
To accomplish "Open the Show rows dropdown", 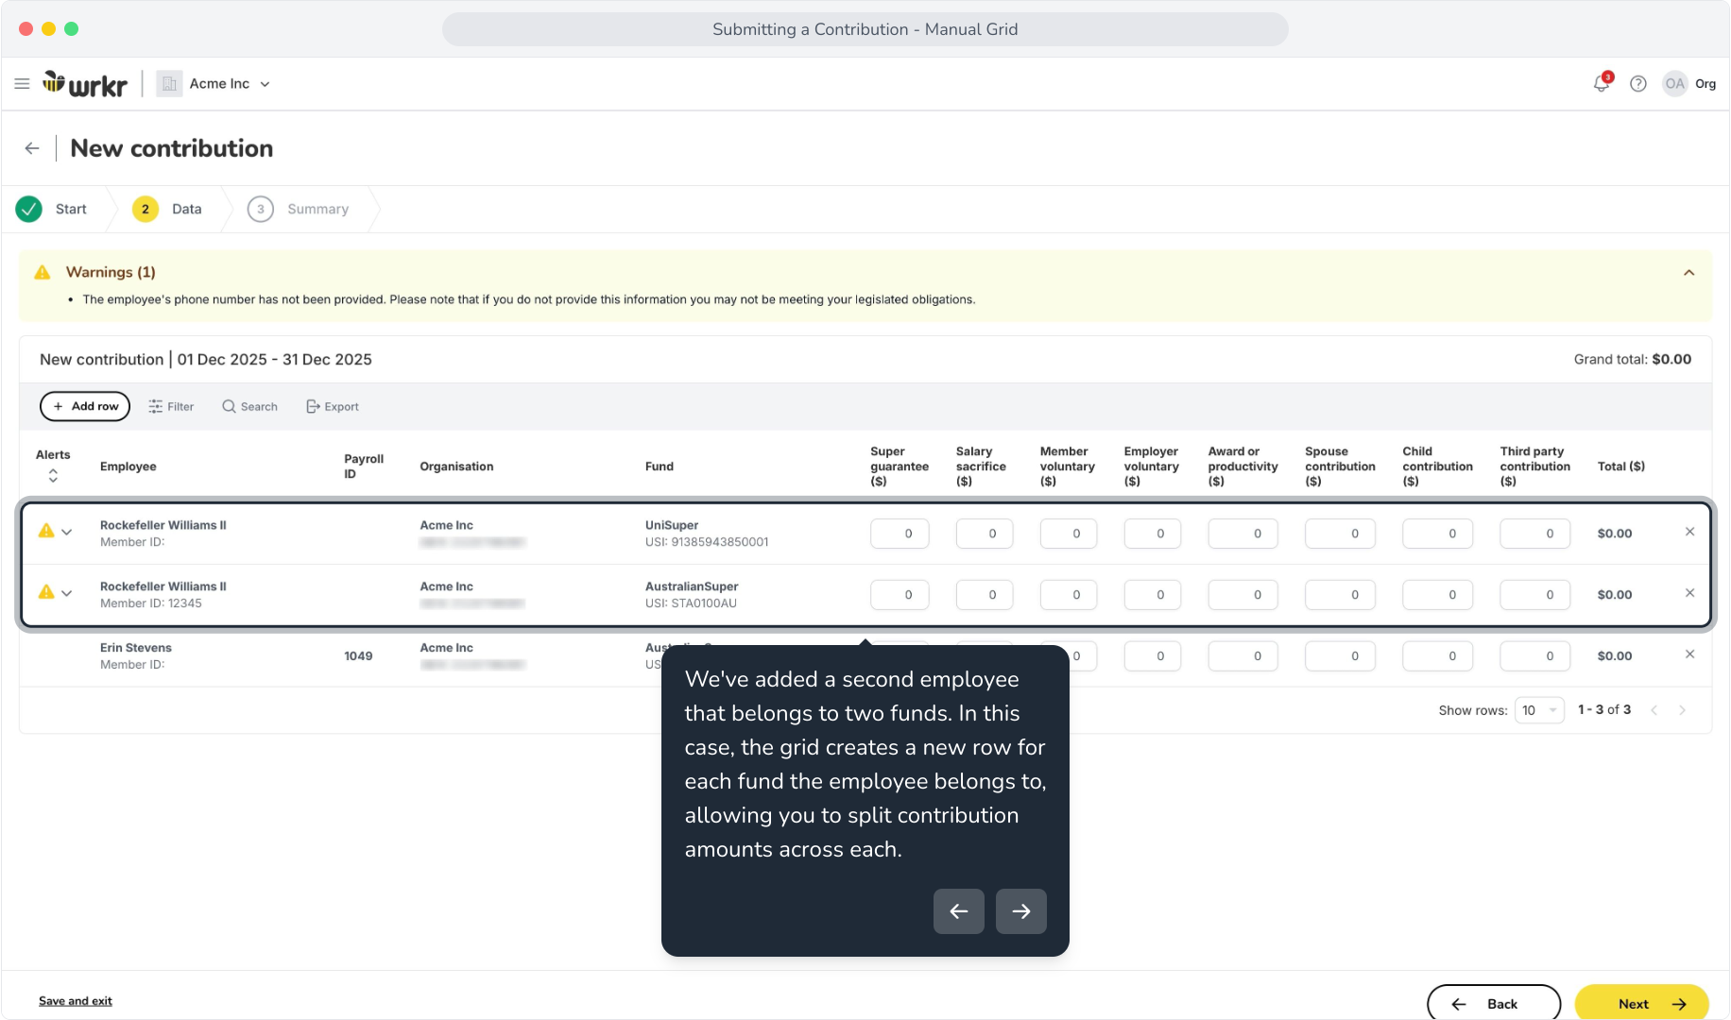I will tap(1539, 710).
